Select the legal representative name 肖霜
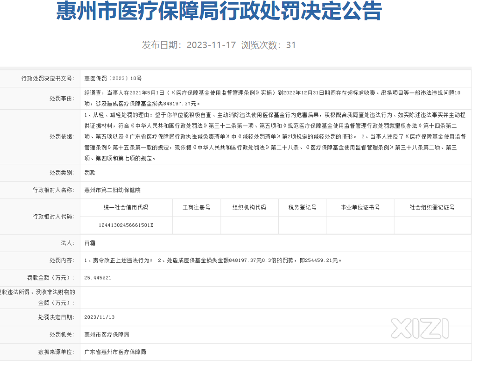 click(90, 243)
